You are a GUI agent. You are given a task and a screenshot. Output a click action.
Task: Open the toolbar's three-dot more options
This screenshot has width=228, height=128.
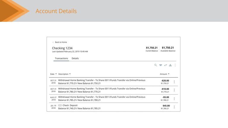pyautogui.click(x=175, y=65)
